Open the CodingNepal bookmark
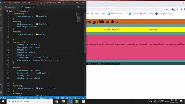The height and width of the screenshot is (104, 185). pyautogui.click(x=164, y=14)
